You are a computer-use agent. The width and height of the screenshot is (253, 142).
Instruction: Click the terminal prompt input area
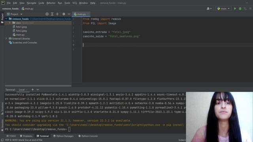click(x=69, y=129)
